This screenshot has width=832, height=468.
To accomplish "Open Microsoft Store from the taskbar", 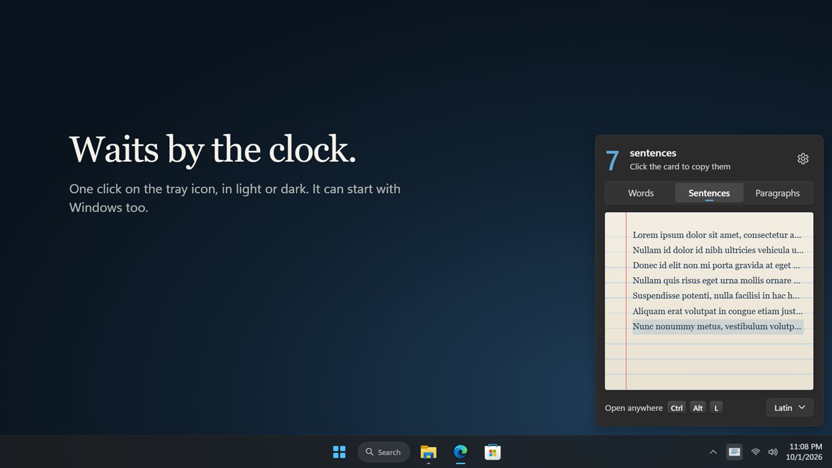I will click(x=492, y=452).
